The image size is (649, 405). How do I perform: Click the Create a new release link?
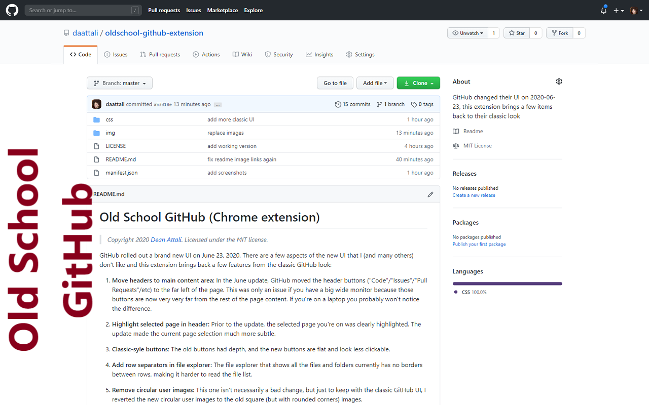pyautogui.click(x=473, y=195)
